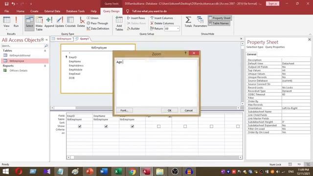The height and width of the screenshot is (176, 313).
Task: Select Pass-Through query option
Action: (97, 23)
